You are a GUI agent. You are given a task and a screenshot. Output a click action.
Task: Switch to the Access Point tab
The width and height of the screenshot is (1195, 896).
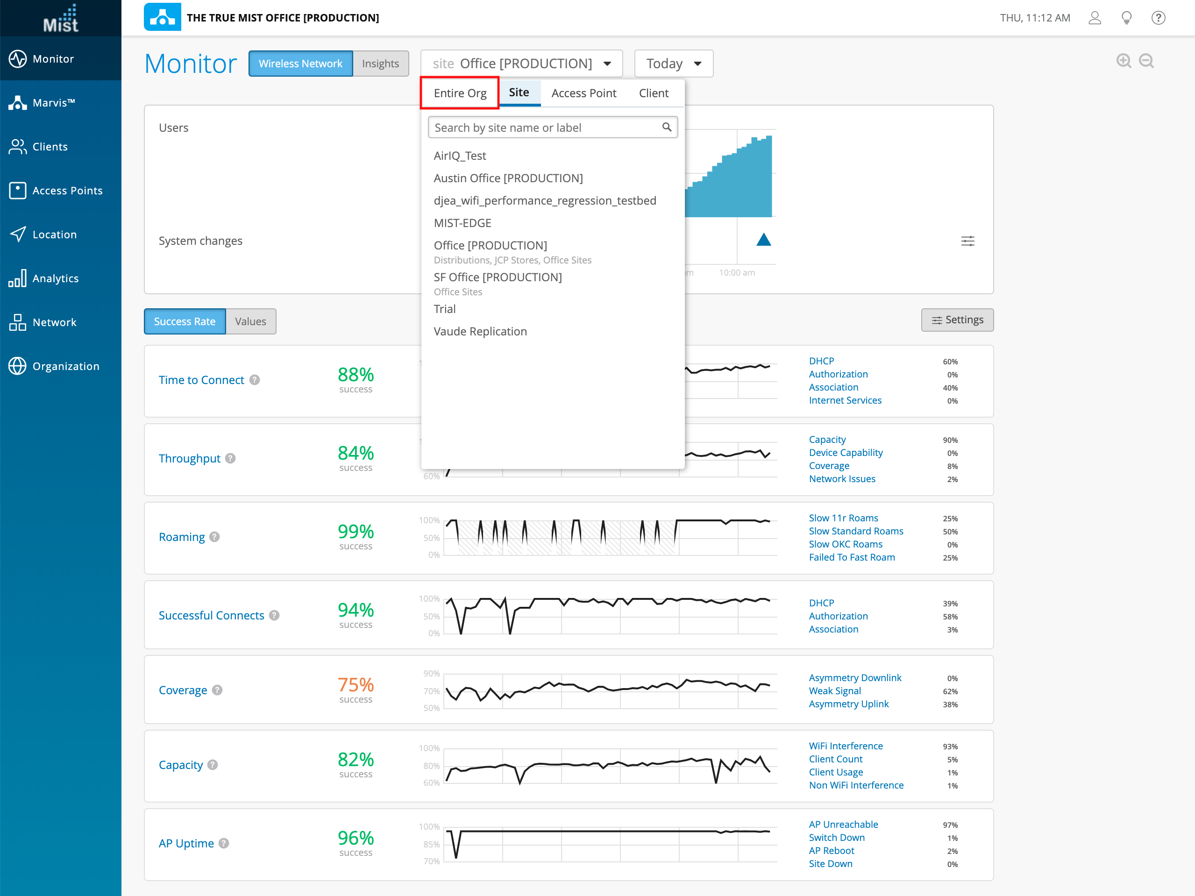583,93
